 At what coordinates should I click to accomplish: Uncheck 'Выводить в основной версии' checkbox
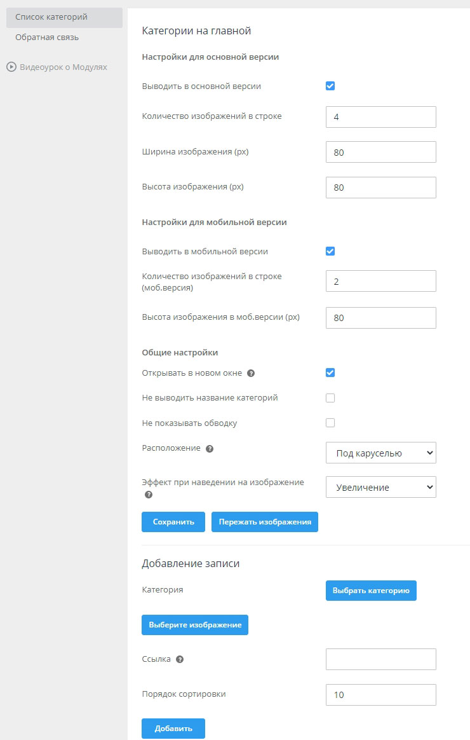pos(330,86)
